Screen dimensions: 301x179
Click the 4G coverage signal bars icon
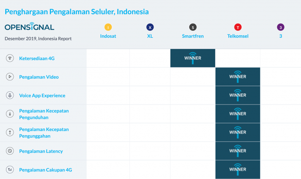(x=10, y=169)
